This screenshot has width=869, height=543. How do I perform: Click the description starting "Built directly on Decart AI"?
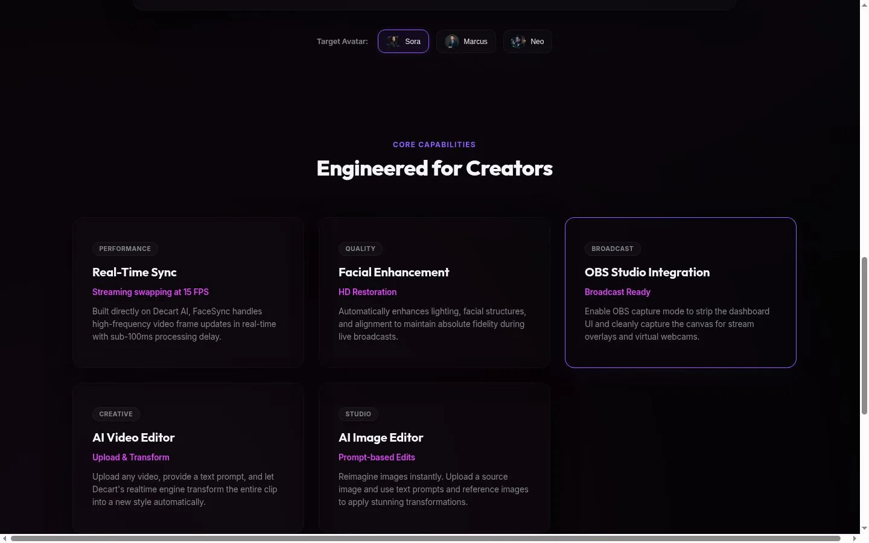[184, 324]
